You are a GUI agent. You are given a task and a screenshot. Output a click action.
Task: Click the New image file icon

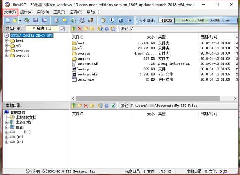pyautogui.click(x=8, y=20)
